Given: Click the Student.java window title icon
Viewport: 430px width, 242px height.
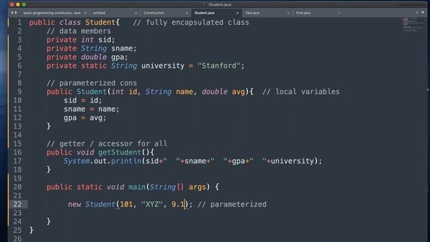Looking at the screenshot, I should (204, 5).
